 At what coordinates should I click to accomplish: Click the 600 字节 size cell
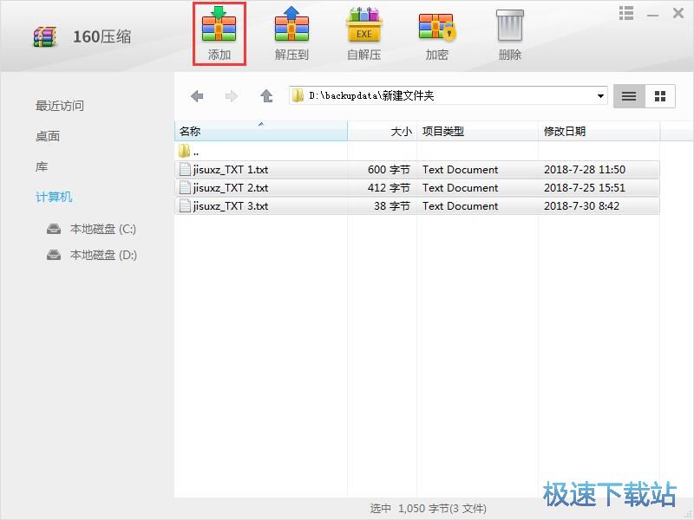tap(389, 170)
